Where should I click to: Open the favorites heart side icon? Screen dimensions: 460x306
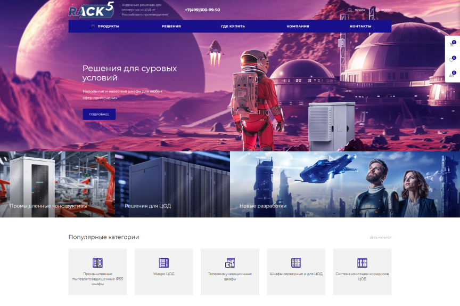click(452, 60)
